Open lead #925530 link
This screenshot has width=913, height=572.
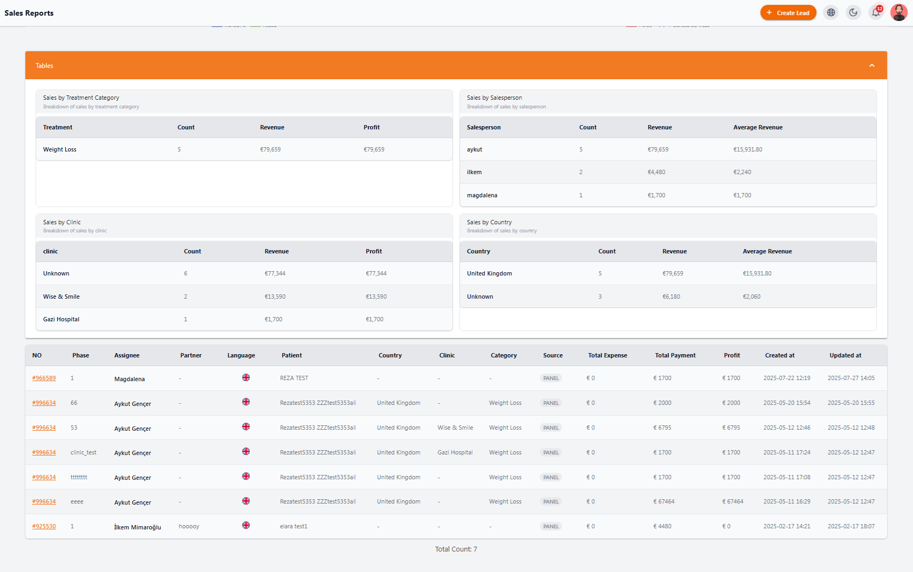click(x=44, y=526)
